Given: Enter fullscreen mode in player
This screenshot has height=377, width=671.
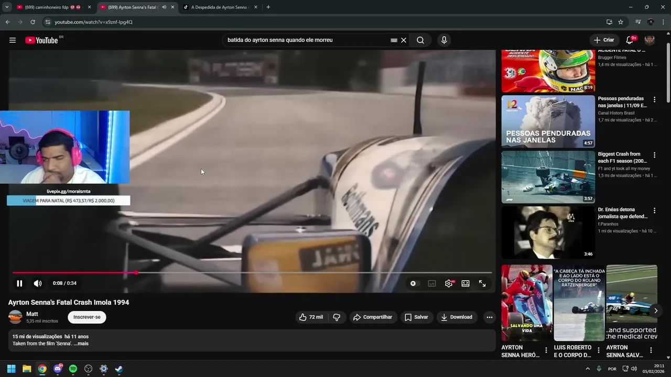Looking at the screenshot, I should tap(482, 283).
